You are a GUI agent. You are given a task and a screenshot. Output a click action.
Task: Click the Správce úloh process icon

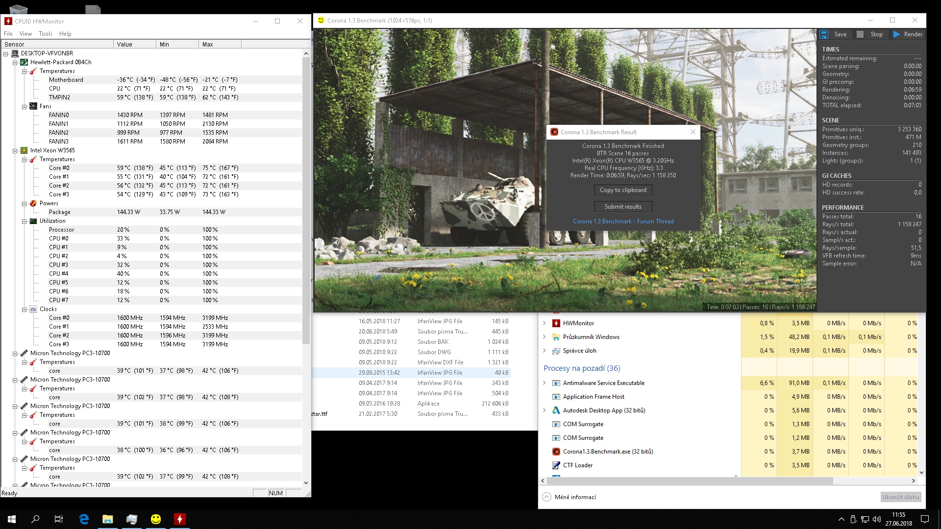point(556,351)
